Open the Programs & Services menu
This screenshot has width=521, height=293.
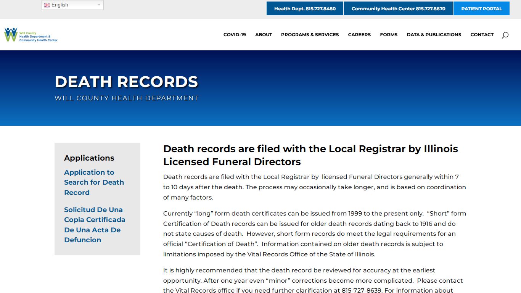(310, 35)
